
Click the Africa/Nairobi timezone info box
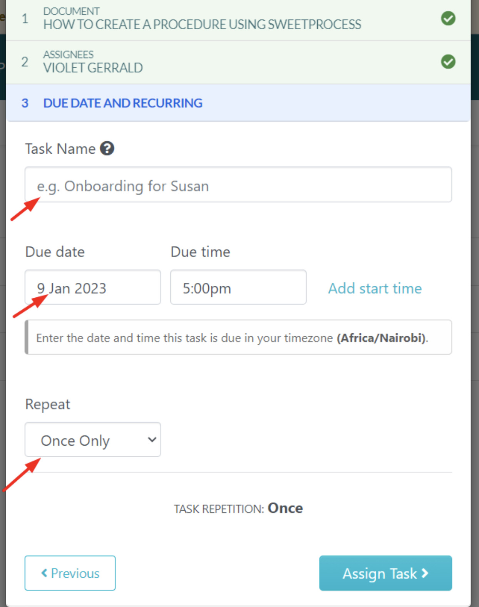pyautogui.click(x=238, y=337)
